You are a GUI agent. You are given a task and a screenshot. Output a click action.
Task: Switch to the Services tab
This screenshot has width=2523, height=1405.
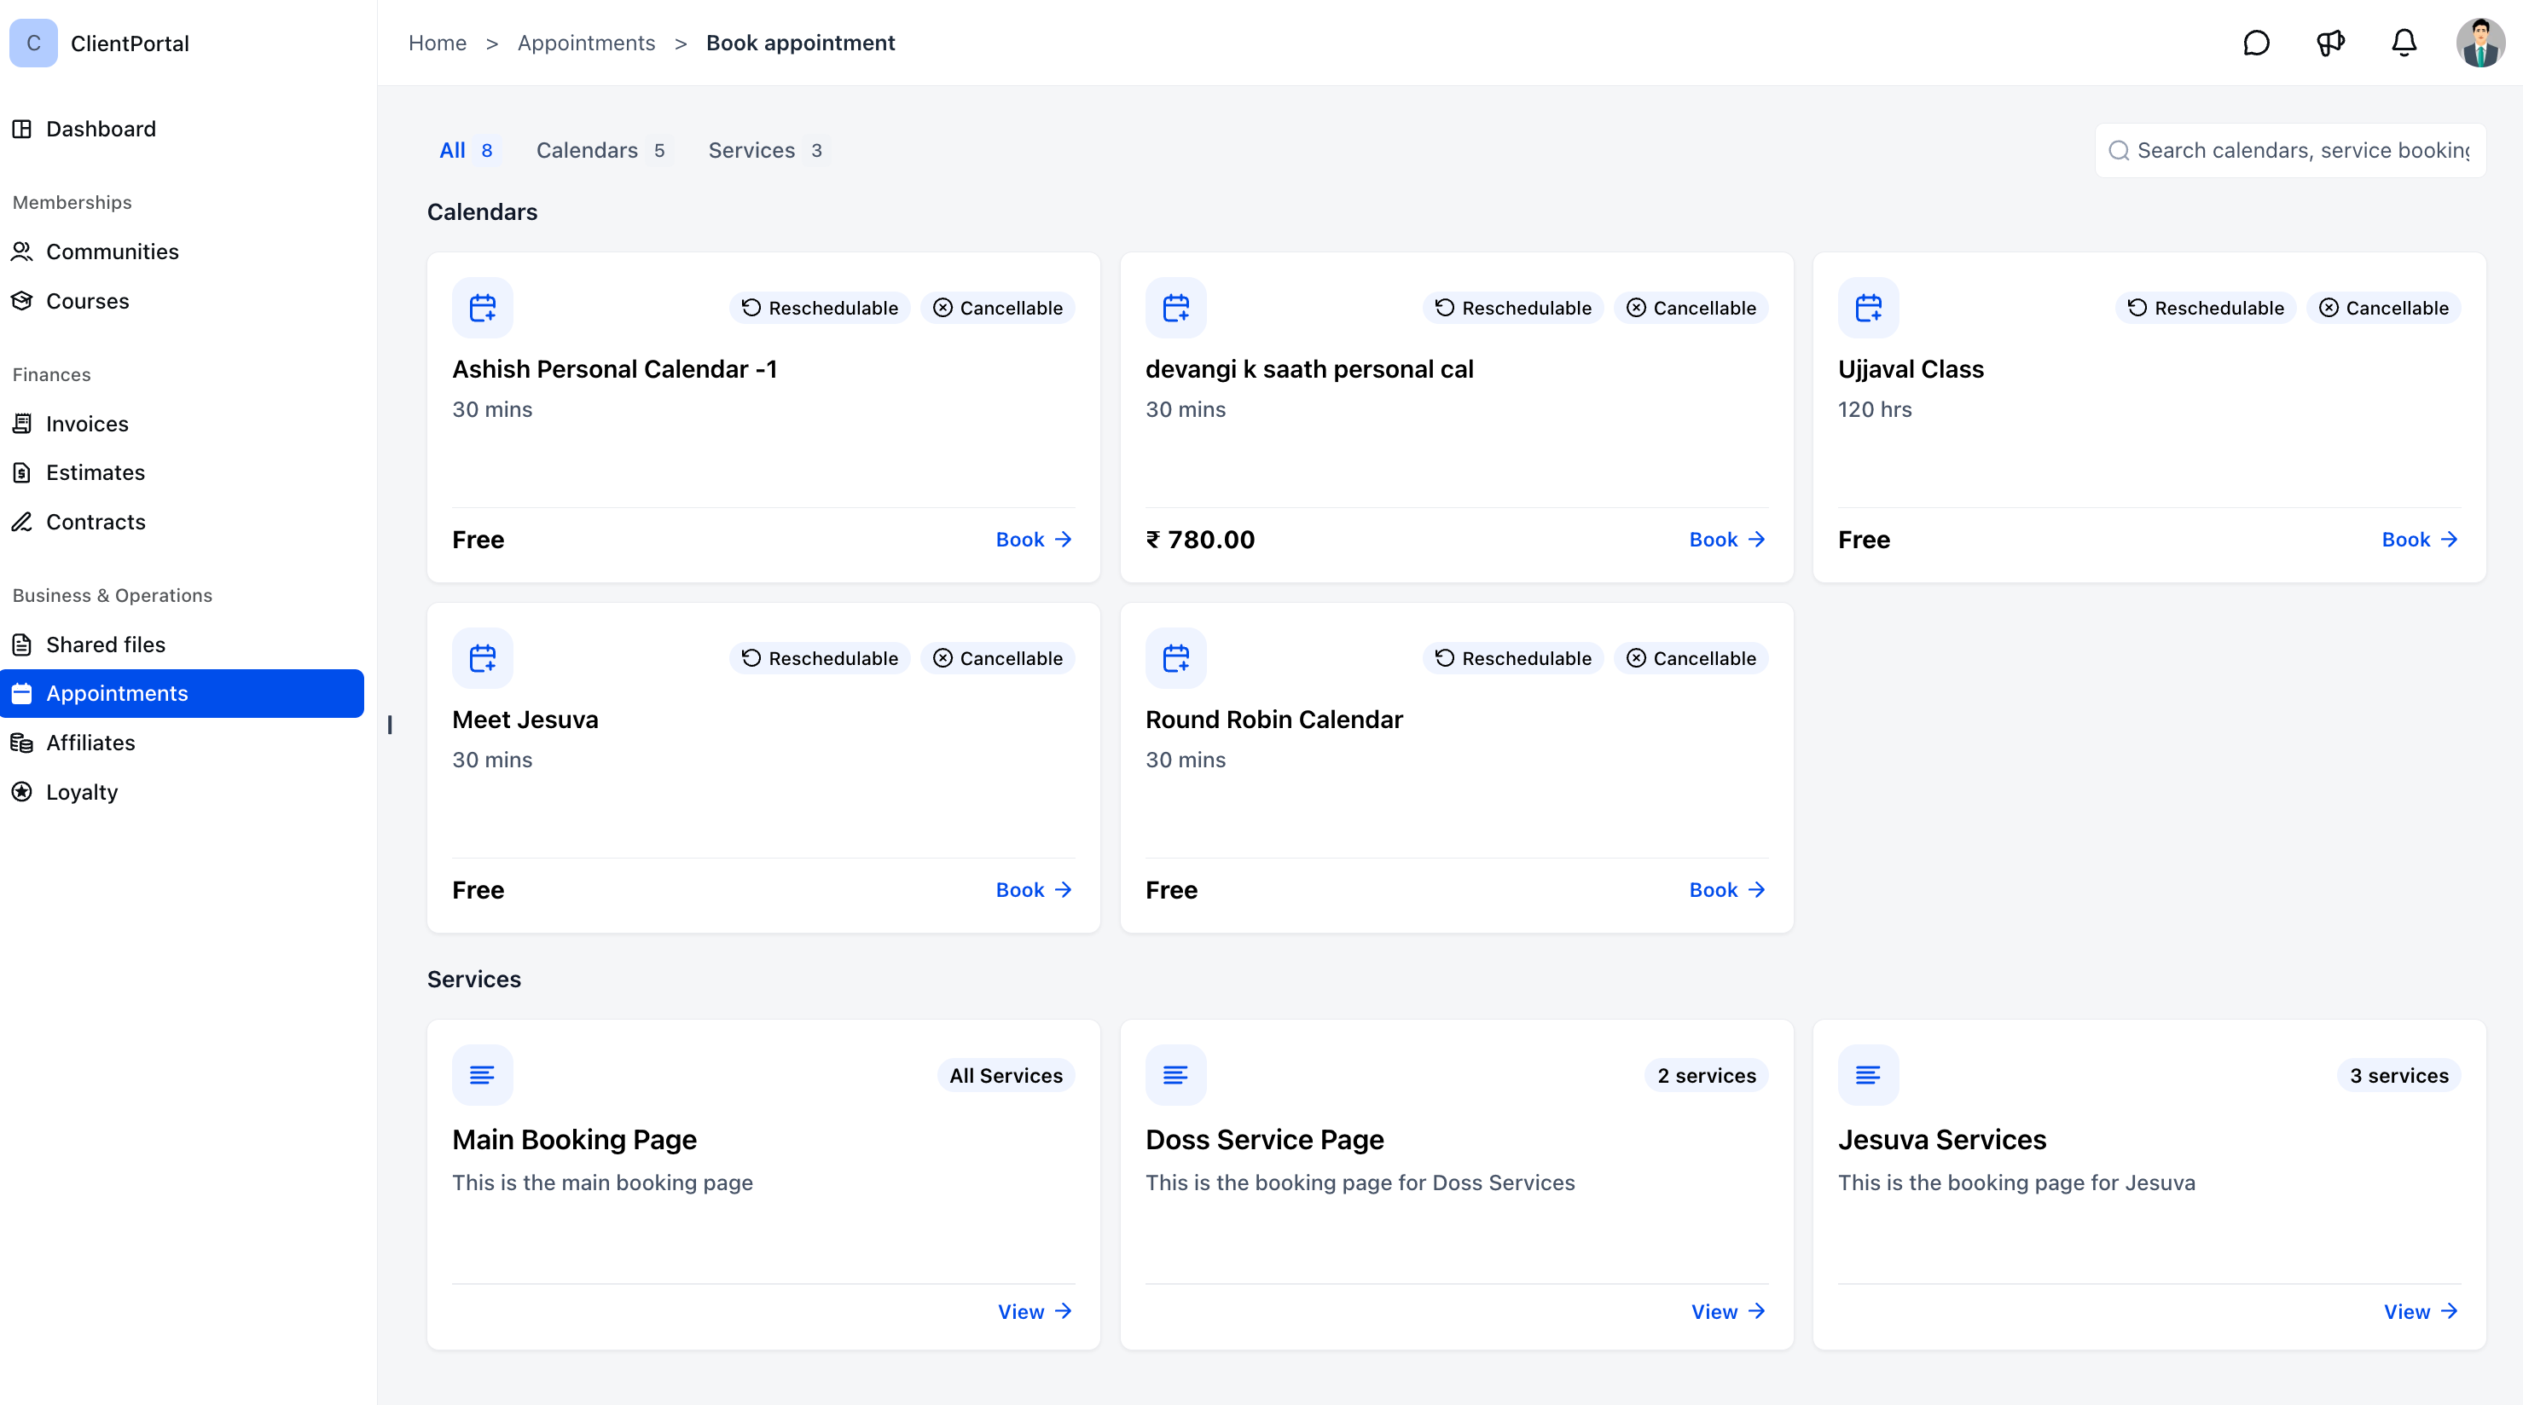tap(766, 150)
